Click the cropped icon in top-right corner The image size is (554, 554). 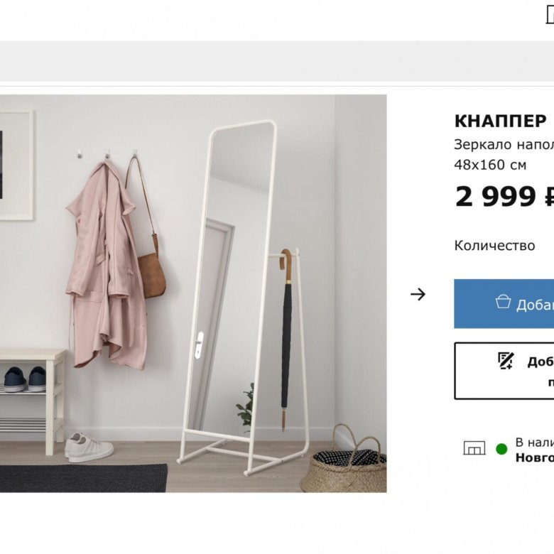(550, 16)
